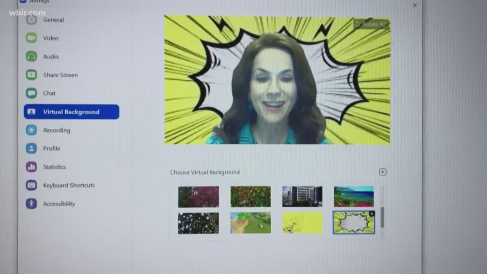
Task: Click the General settings gear icon
Action: tap(31, 20)
